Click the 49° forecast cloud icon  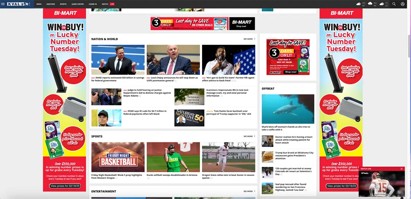click(370, 3)
